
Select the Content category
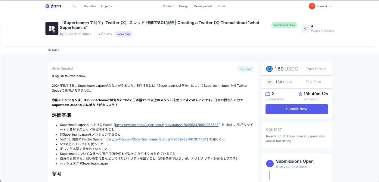coord(168,6)
